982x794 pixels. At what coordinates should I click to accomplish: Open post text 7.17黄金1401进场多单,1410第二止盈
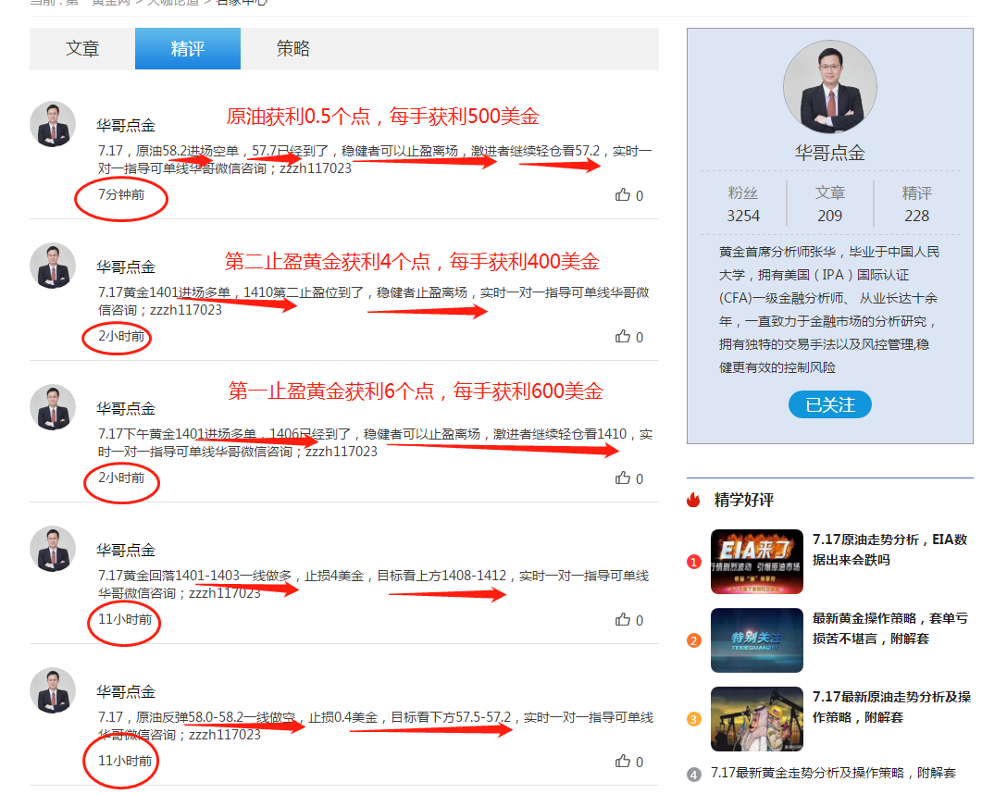(373, 301)
